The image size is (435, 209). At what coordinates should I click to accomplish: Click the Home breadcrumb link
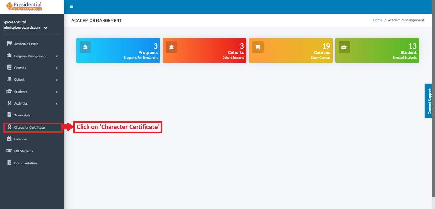(x=378, y=20)
